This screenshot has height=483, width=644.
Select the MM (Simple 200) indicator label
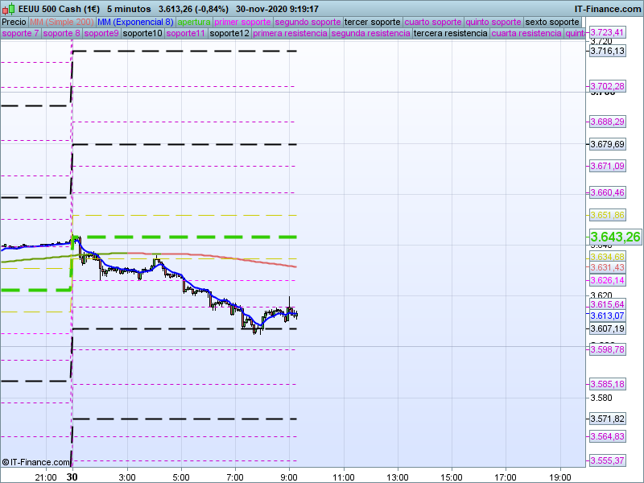pos(62,23)
